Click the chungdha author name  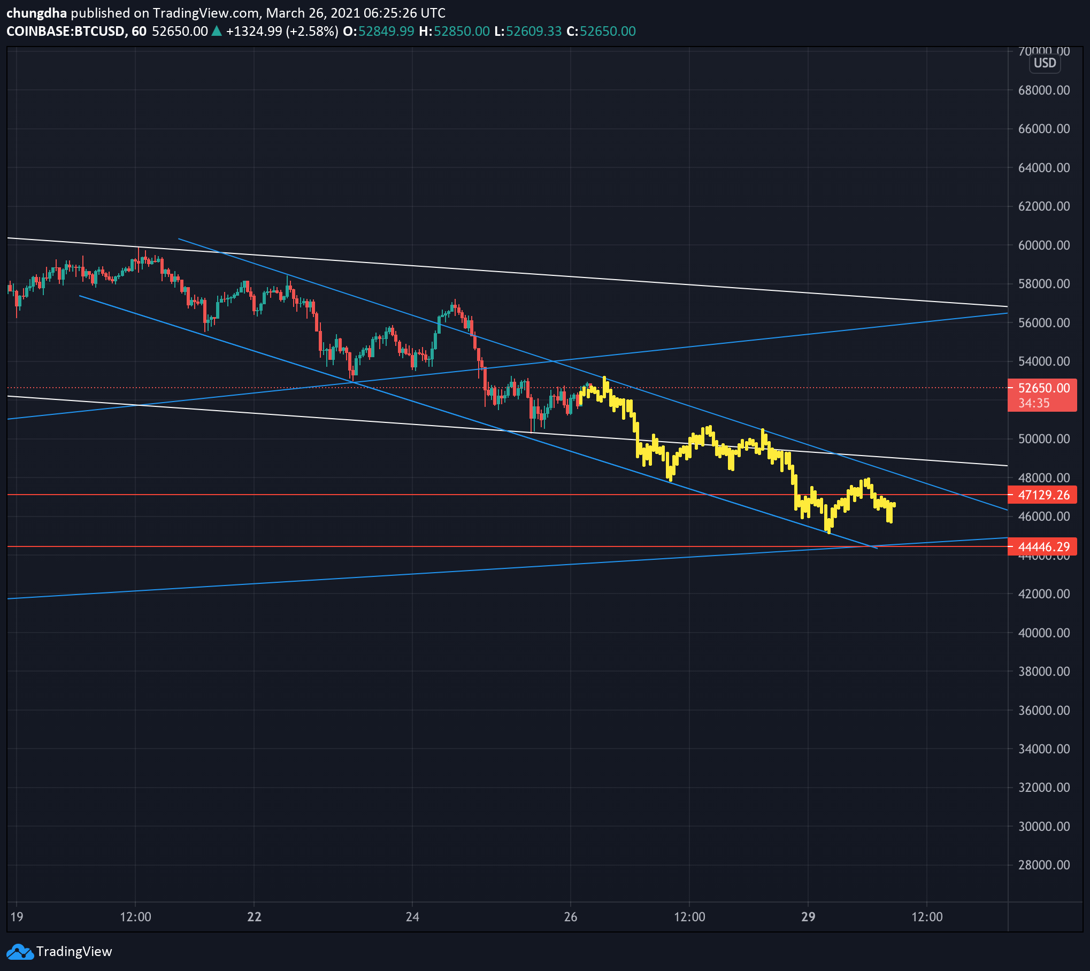[36, 13]
